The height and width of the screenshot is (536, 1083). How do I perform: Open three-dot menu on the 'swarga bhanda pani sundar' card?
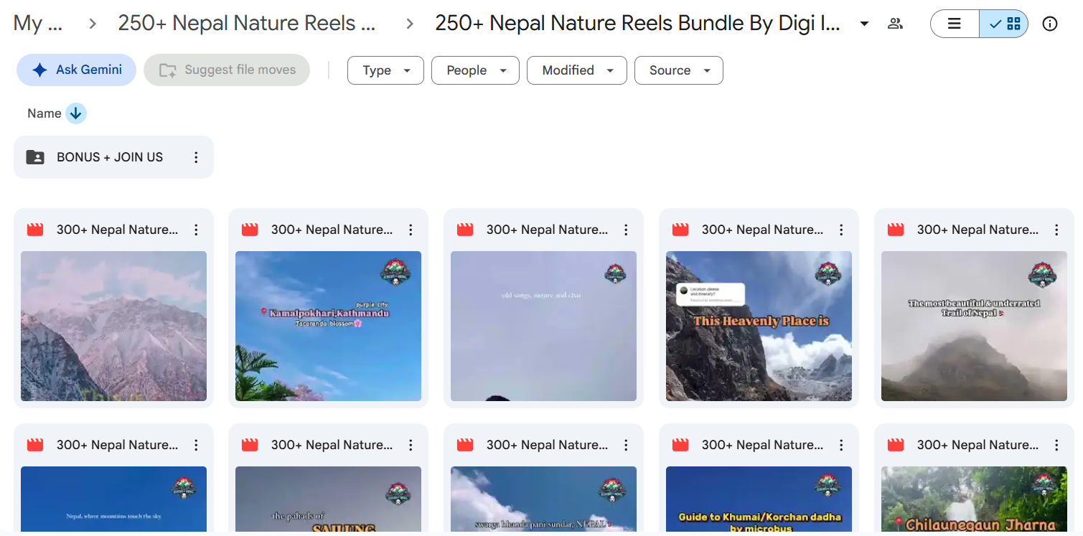point(626,445)
